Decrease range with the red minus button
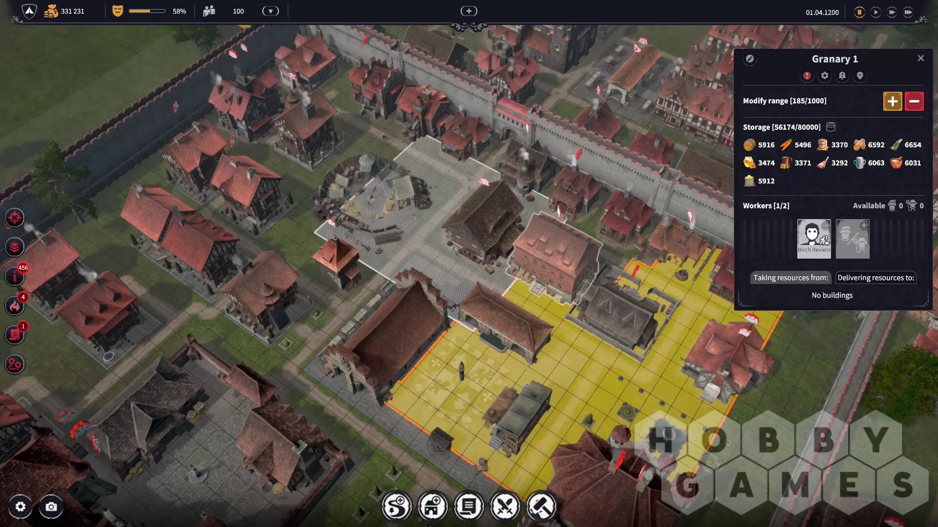Screen dimensions: 938x527 coord(914,101)
